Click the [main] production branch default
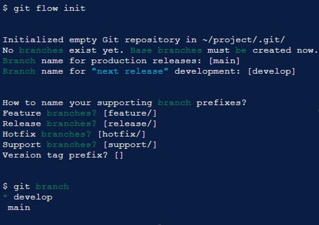 [224, 61]
